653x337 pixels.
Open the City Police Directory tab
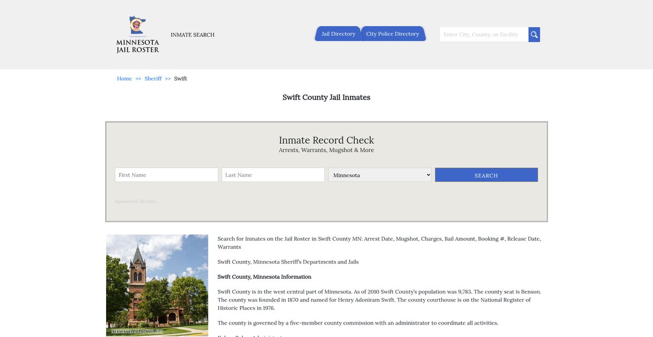click(x=392, y=34)
